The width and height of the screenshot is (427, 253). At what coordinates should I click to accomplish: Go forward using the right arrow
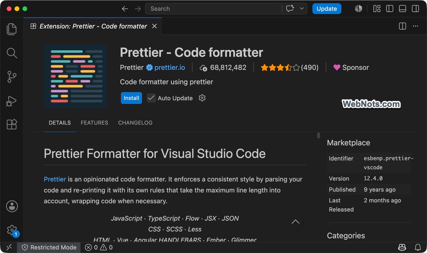coord(138,9)
